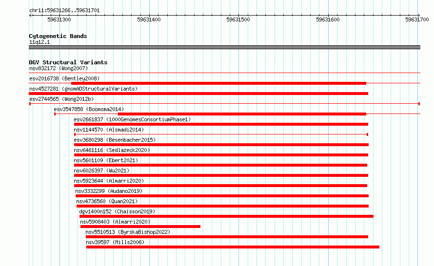Click ruler position 59631300
The width and height of the screenshot is (434, 266).
click(59, 19)
